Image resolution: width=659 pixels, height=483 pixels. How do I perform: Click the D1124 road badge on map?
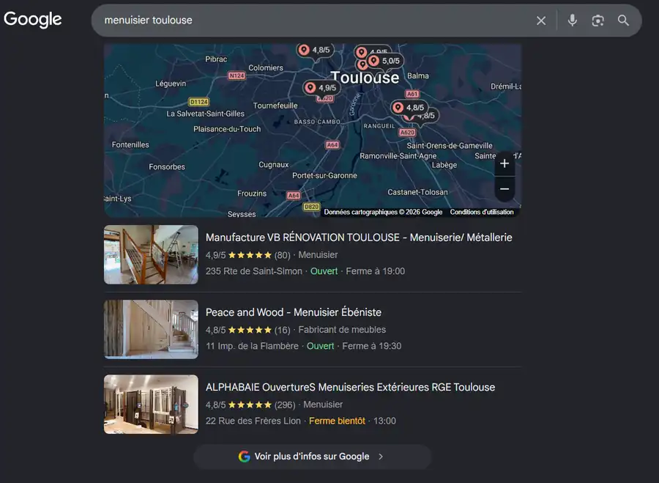point(198,102)
